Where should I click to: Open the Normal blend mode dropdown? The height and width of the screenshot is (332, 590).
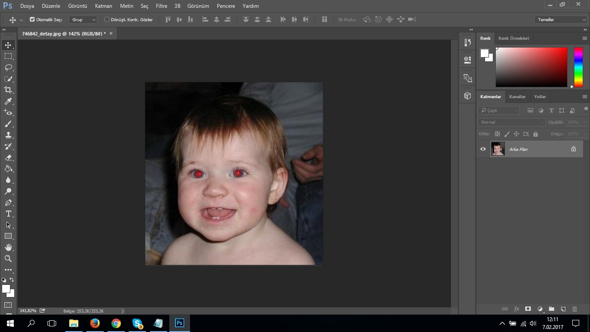[x=511, y=122]
